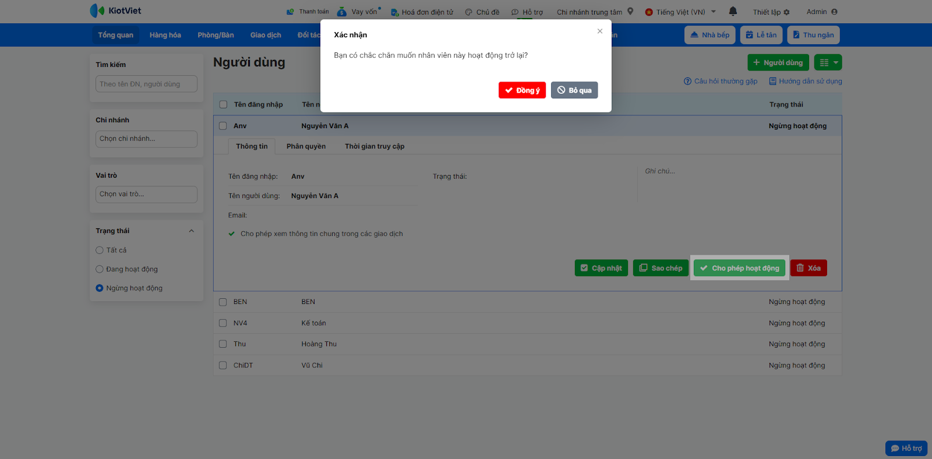The width and height of the screenshot is (932, 459).
Task: Open Giao dịch menu
Action: 266,35
